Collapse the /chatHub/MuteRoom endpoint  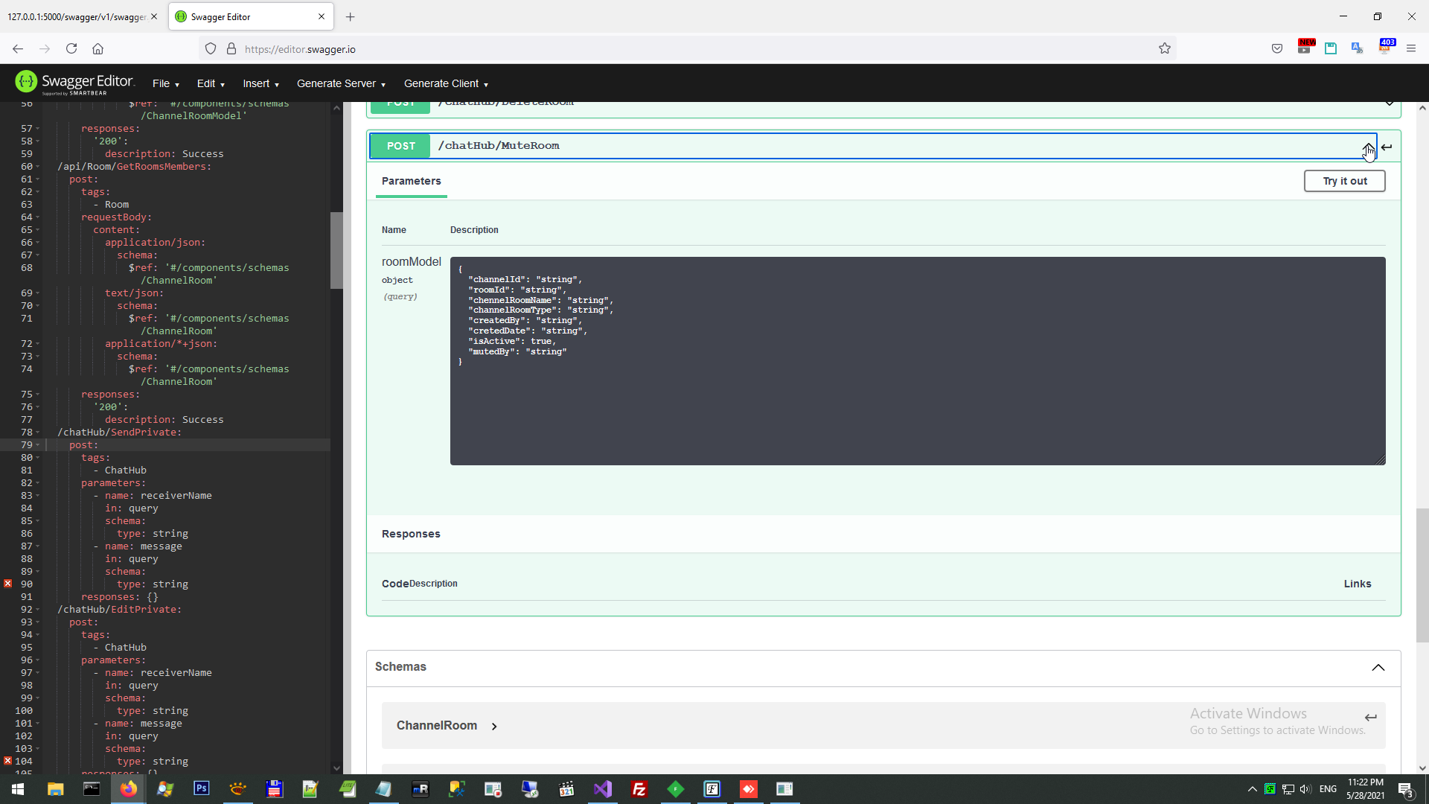[1368, 146]
